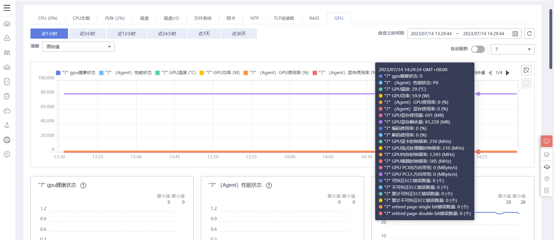Open the pyramid-shaped sidebar icon
This screenshot has width=554, height=240.
pyautogui.click(x=7, y=125)
